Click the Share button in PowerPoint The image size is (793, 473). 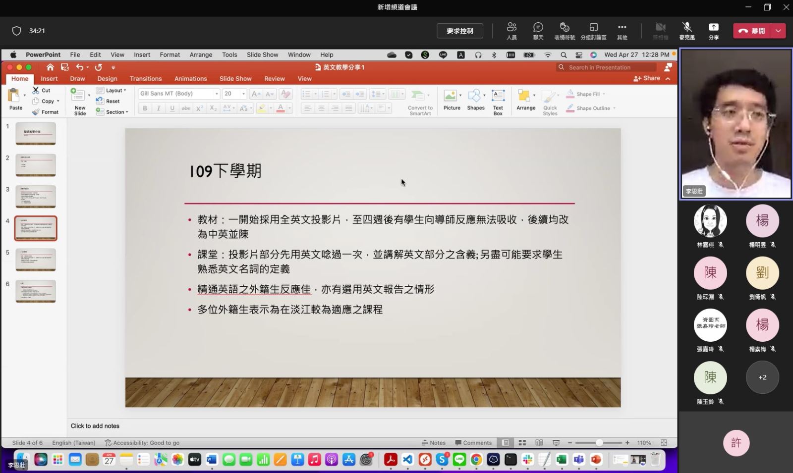click(647, 78)
